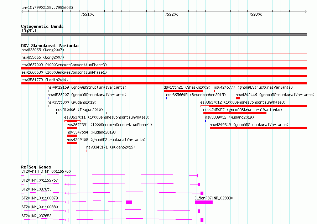Open nsv4245057 gnomAD variant
Screen dimensions: 317x224
coord(243,110)
